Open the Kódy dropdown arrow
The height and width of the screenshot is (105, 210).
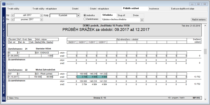[x=78, y=15]
